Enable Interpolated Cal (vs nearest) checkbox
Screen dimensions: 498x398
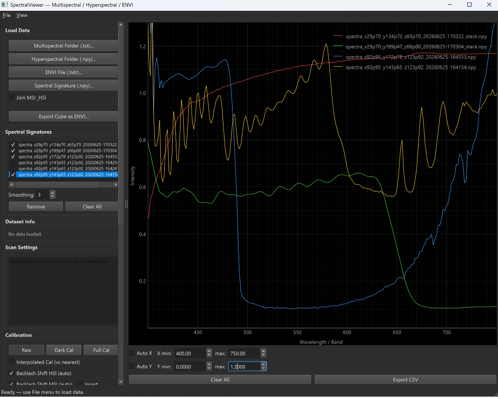click(x=12, y=362)
